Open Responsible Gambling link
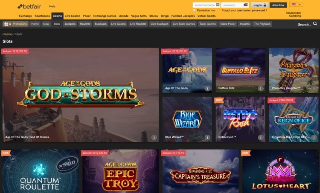Viewport: 320px width, 193px height. coord(293,14)
